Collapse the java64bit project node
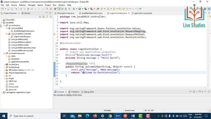Image resolution: width=211 pixels, height=119 pixels. coord(2,23)
